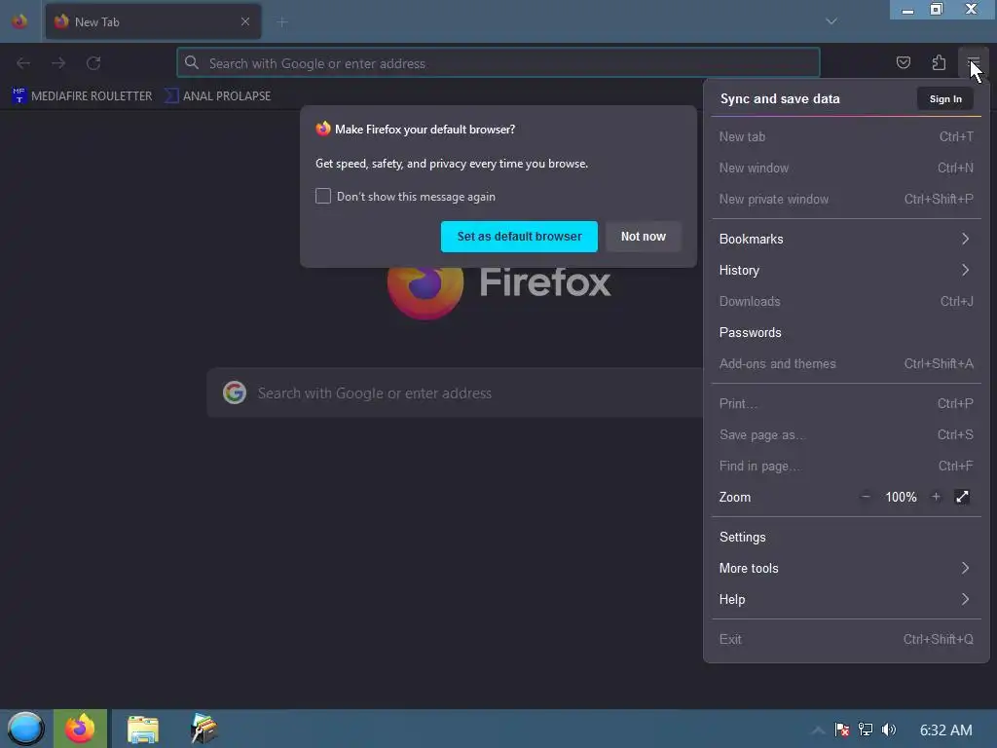Viewport: 997px width, 748px height.
Task: Decrease zoom with the minus button
Action: (866, 497)
